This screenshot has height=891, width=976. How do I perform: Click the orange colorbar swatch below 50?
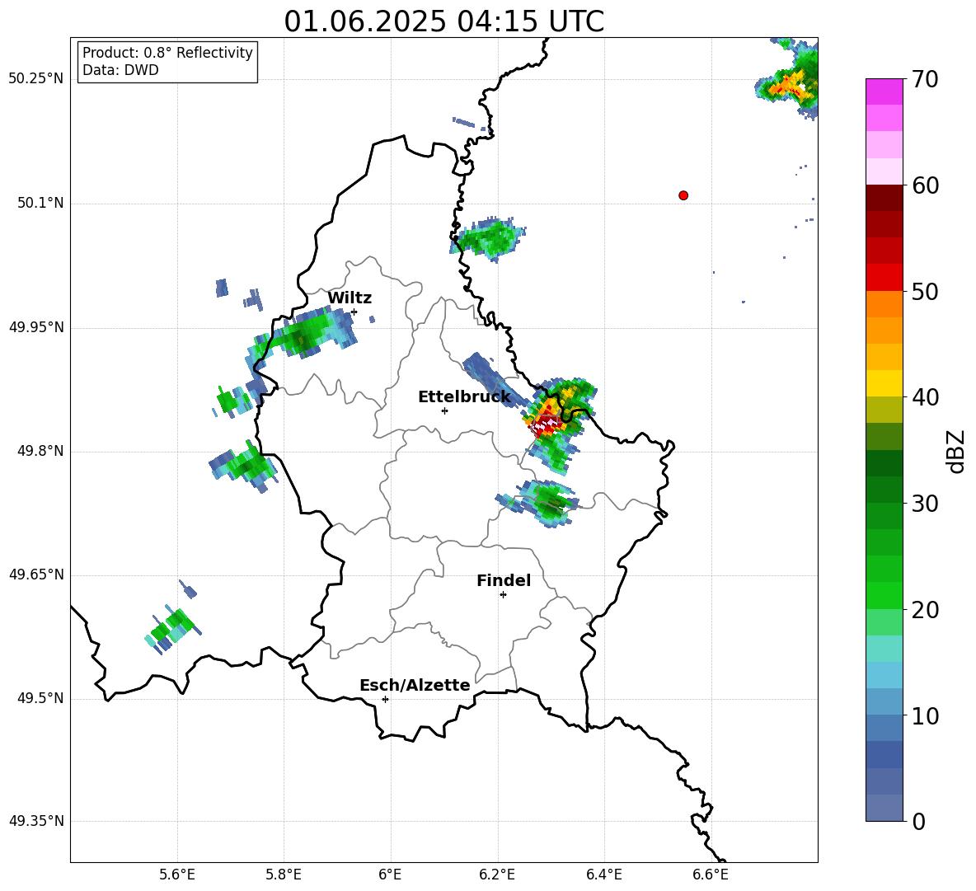pos(884,304)
